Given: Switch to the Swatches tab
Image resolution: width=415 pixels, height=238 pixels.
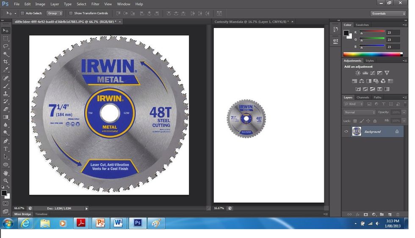Looking at the screenshot, I should [x=362, y=25].
